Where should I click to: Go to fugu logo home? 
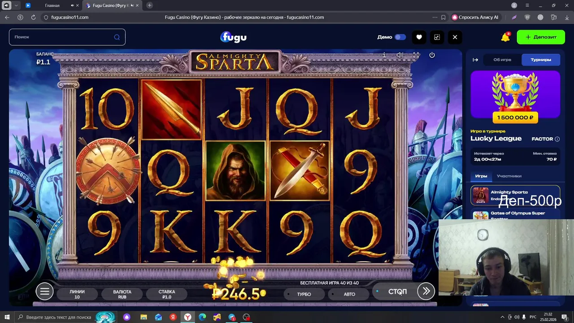coord(233,37)
